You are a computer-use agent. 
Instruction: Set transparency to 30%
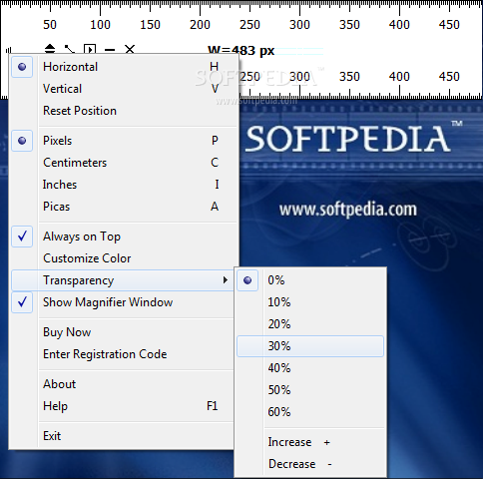(x=310, y=346)
